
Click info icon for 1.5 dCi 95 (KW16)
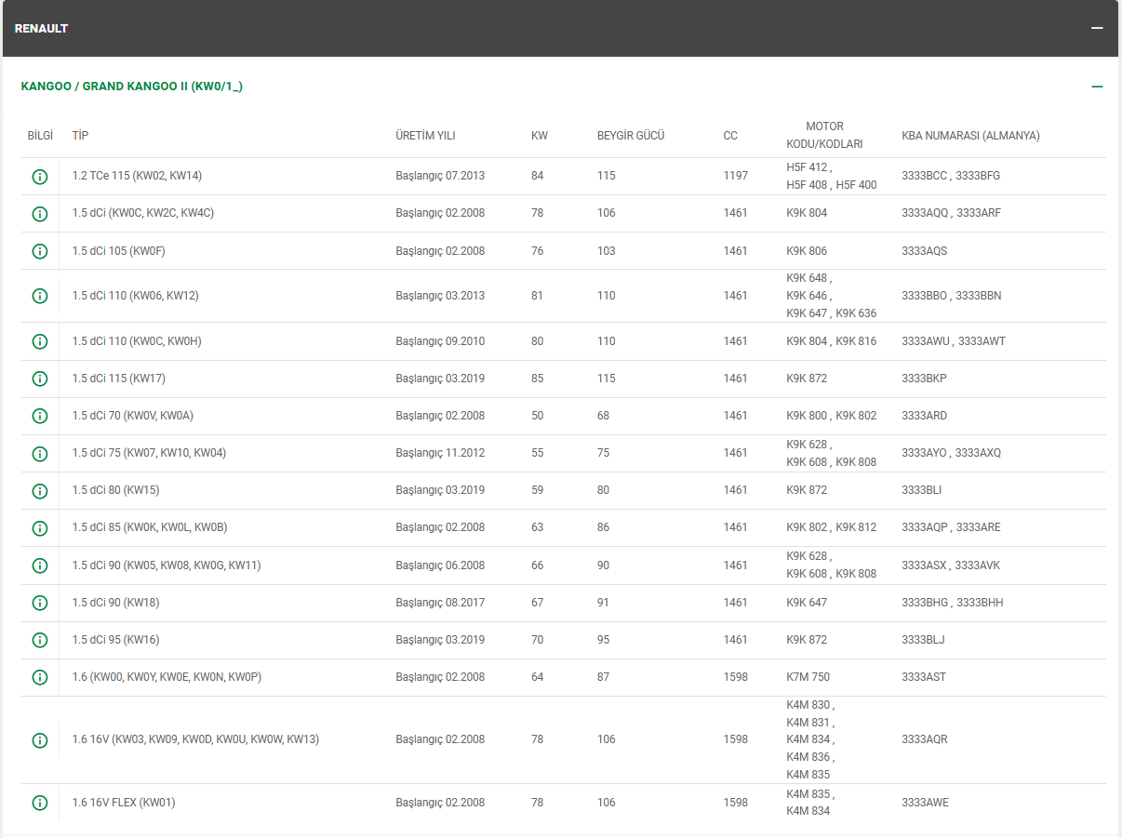click(x=40, y=640)
